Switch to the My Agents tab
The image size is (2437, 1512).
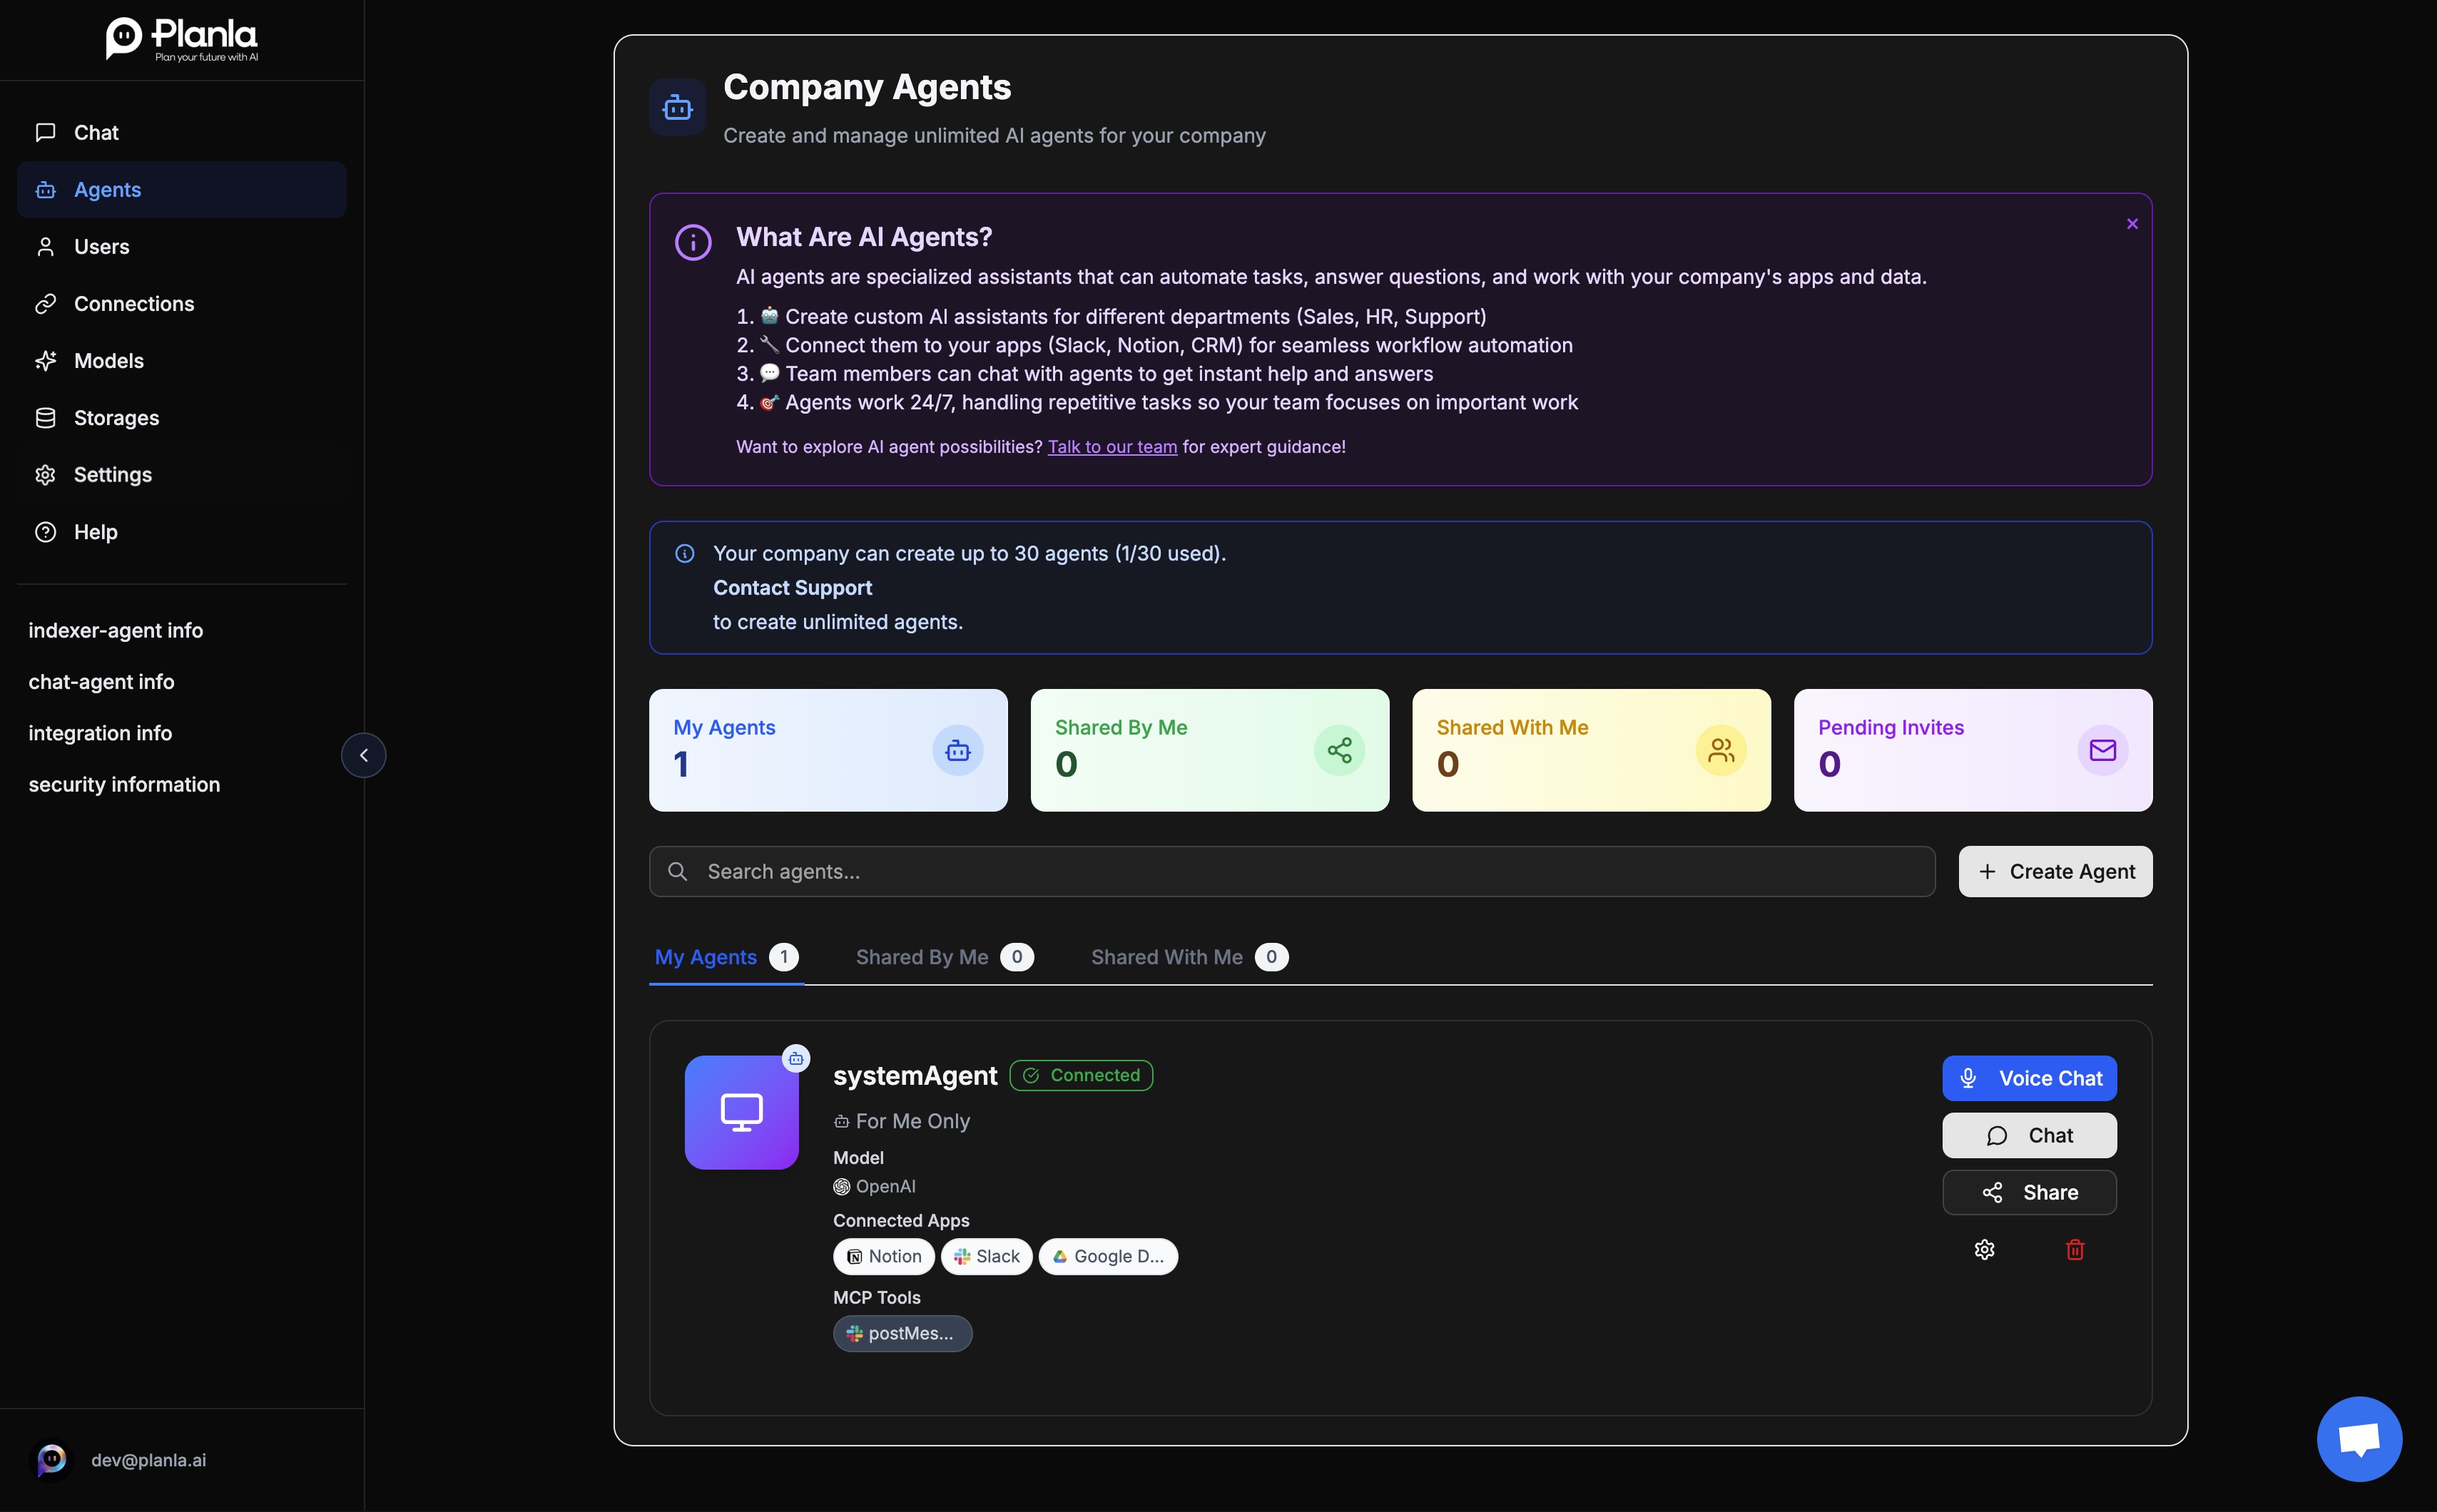726,957
